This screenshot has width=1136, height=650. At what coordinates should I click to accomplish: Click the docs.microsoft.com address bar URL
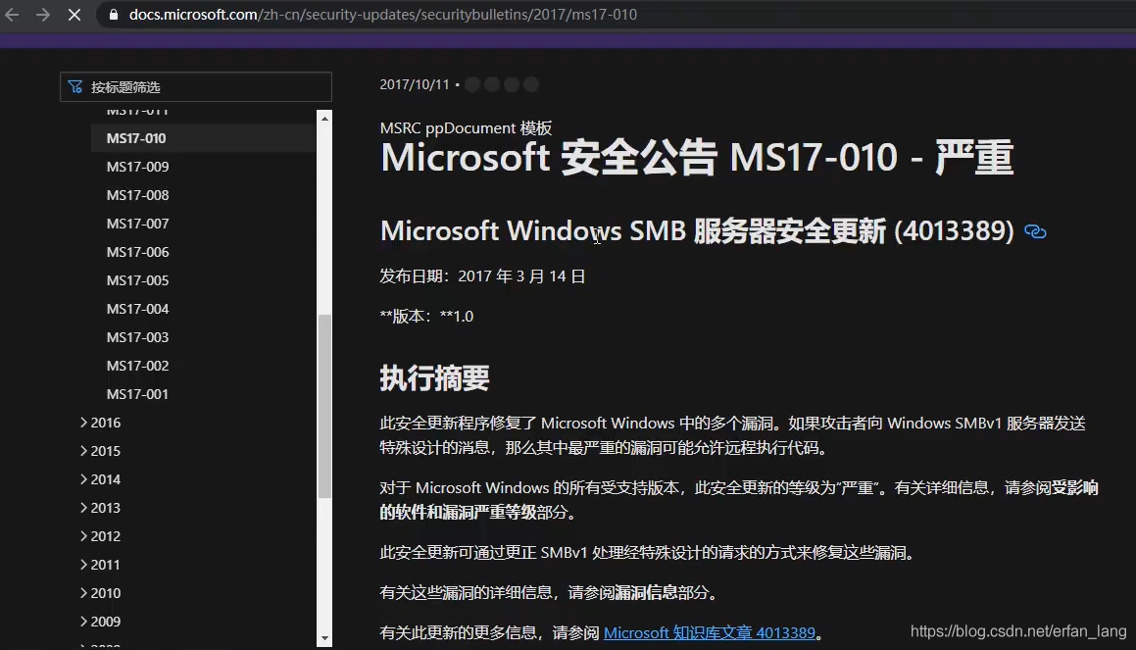[382, 15]
